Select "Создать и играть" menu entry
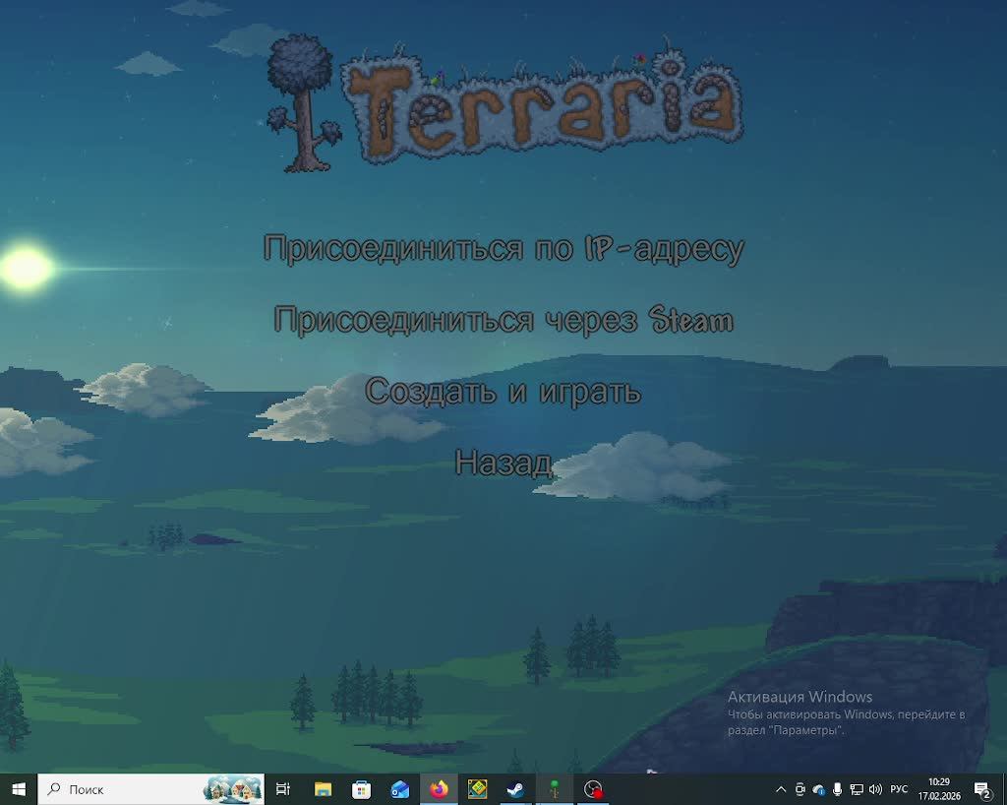The height and width of the screenshot is (805, 1007). 503,392
